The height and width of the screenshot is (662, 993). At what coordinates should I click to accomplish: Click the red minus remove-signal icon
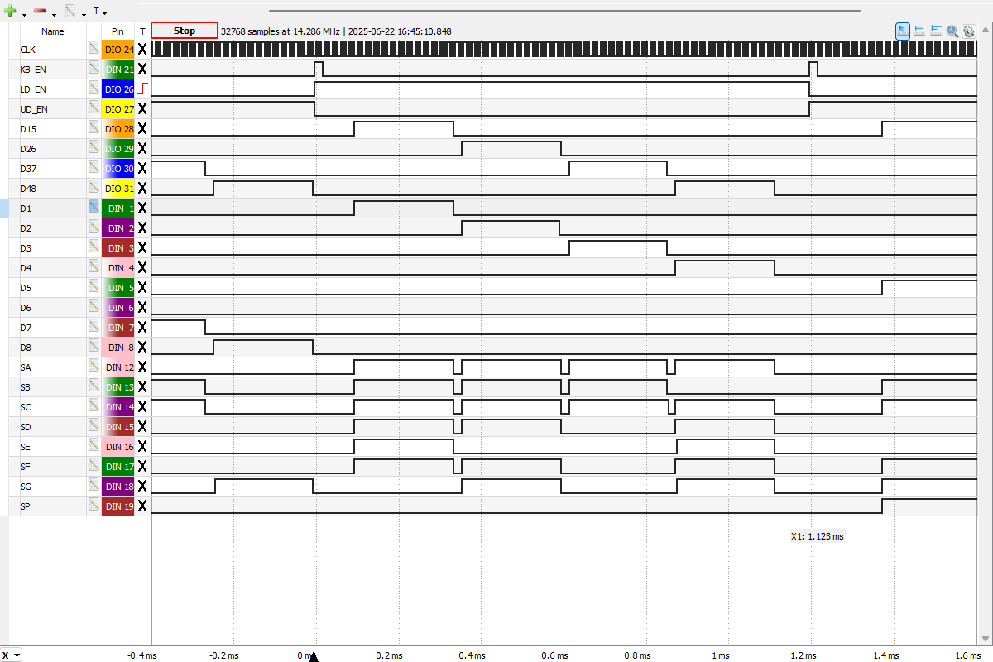coord(40,12)
